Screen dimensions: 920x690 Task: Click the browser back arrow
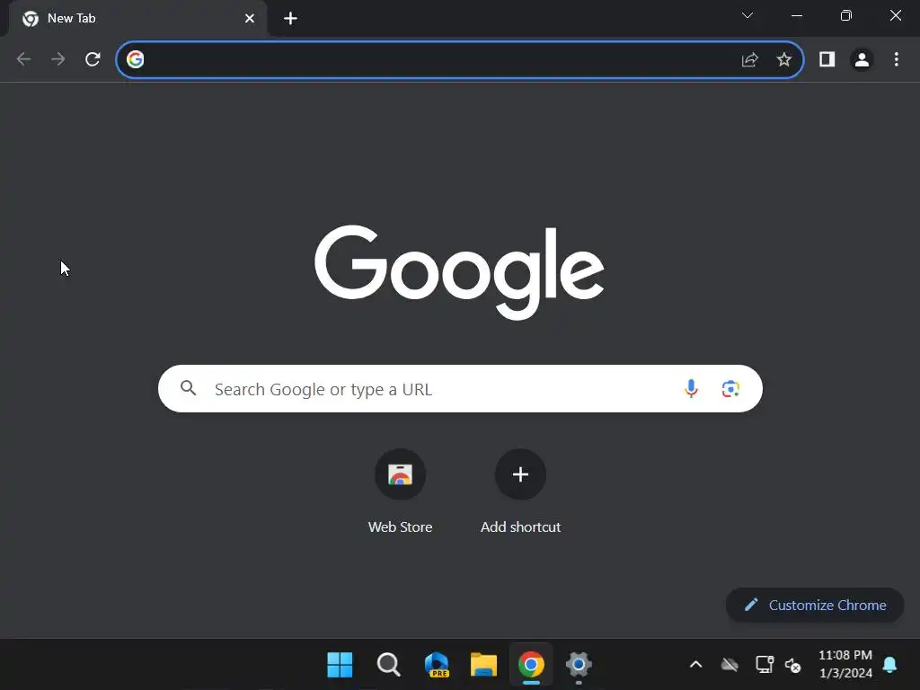pos(23,59)
